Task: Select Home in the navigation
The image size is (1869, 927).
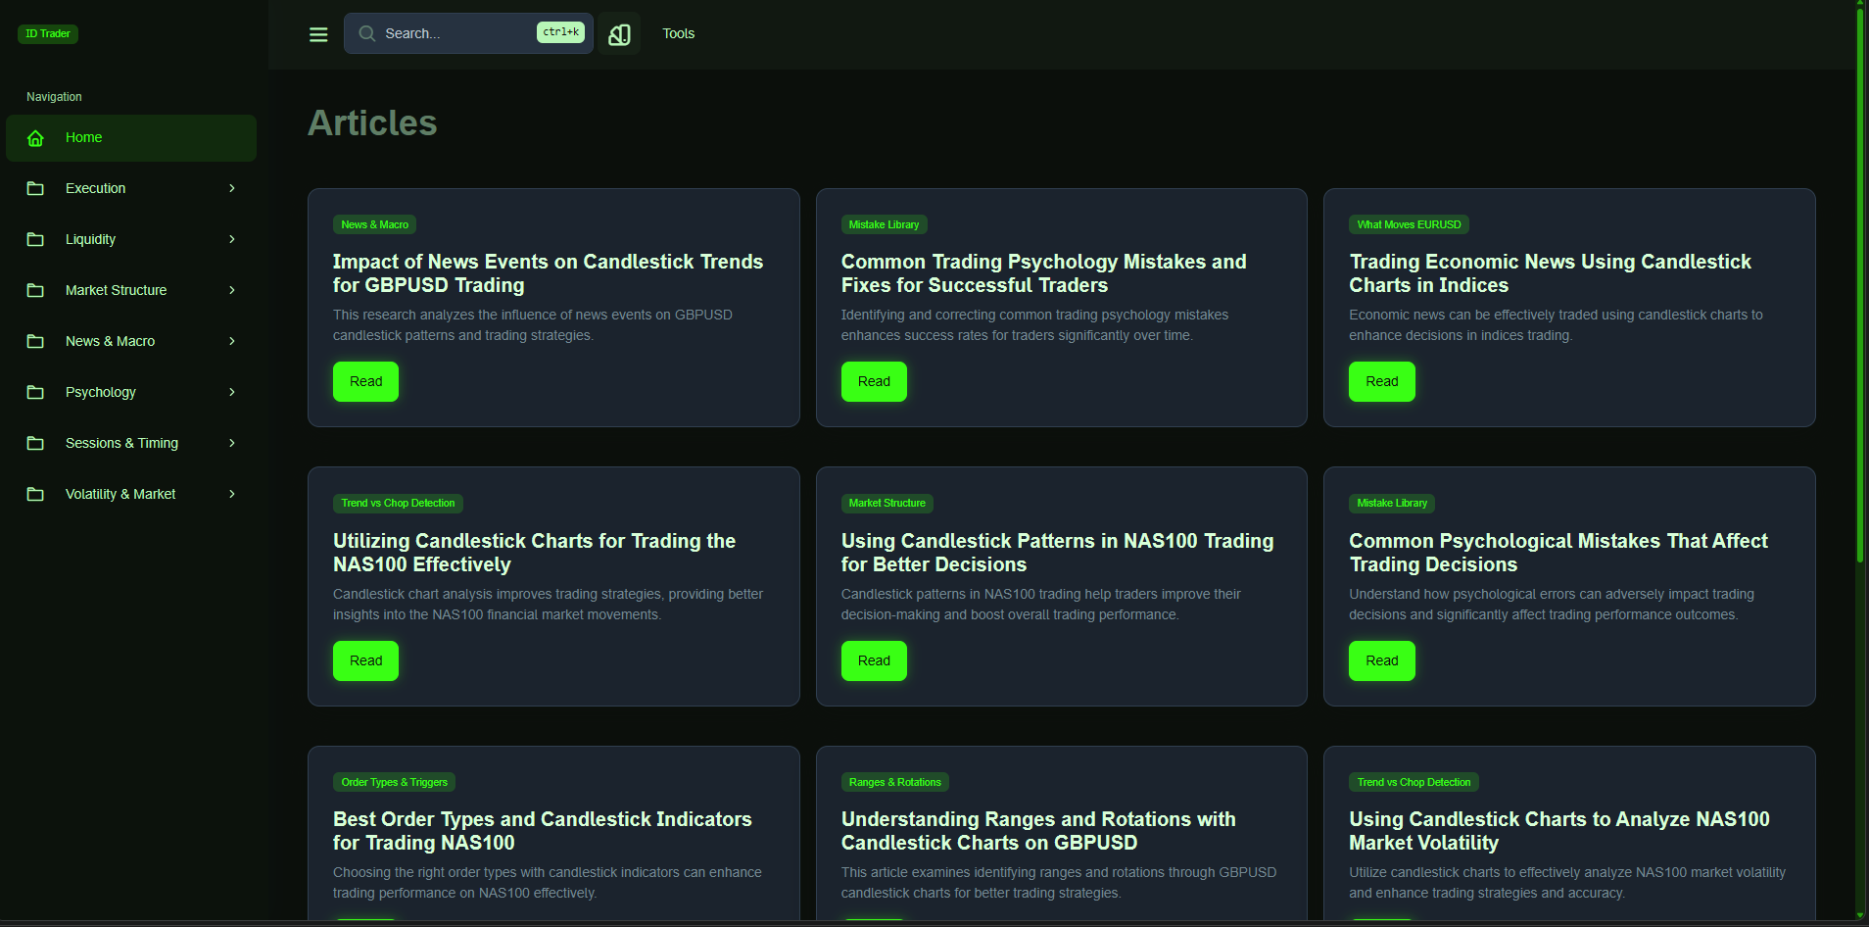Action: pyautogui.click(x=131, y=138)
